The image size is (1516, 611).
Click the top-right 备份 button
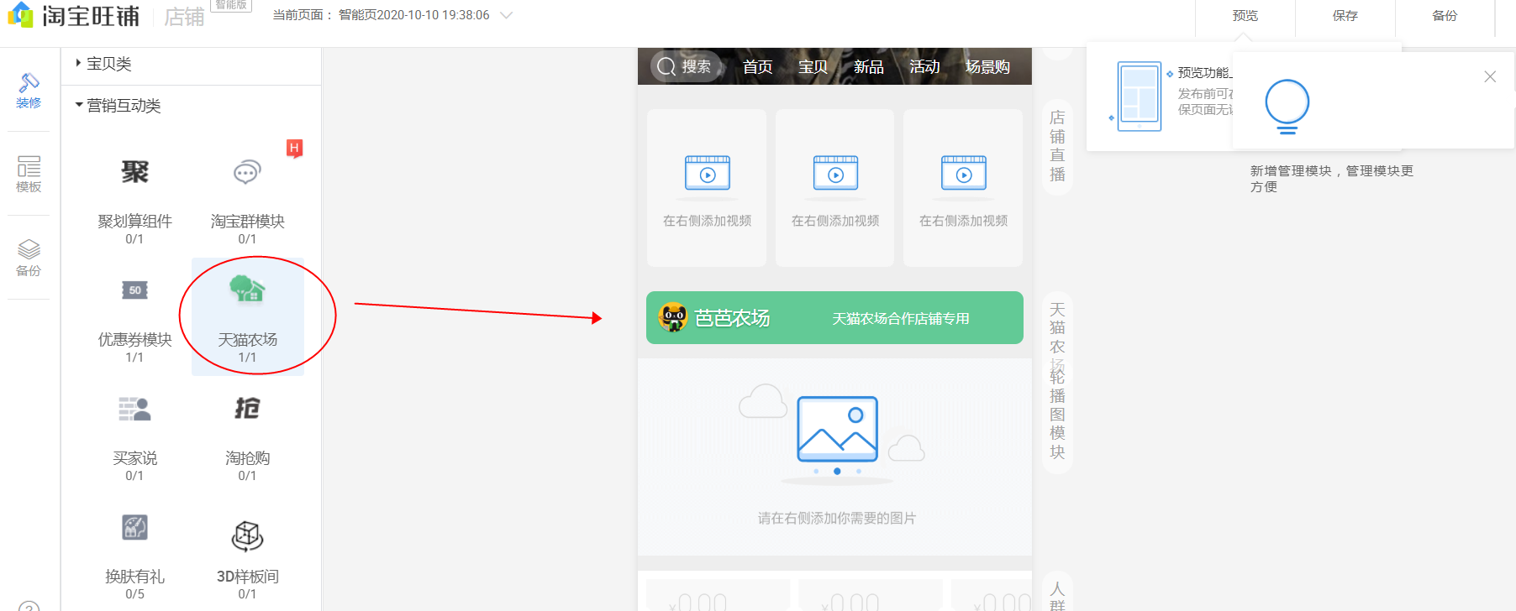pyautogui.click(x=1445, y=16)
